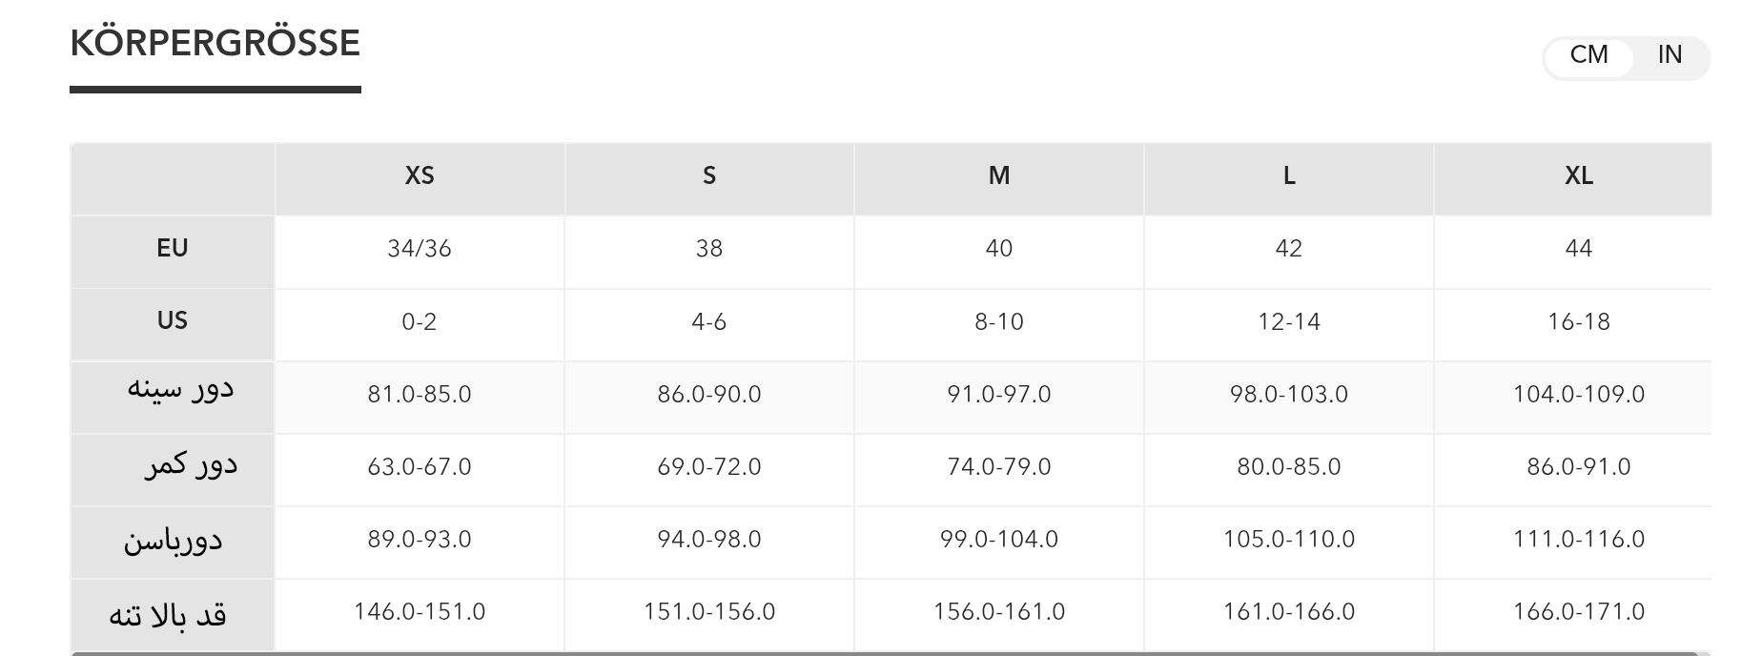This screenshot has height=656, width=1762.
Task: Click the قد بالا تنه row label
Action: (x=168, y=614)
